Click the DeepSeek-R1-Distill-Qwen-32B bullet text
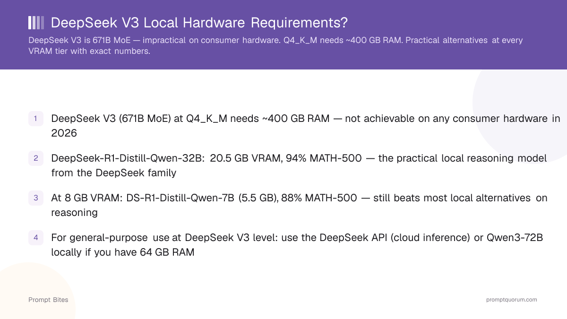The image size is (567, 319). pos(299,165)
